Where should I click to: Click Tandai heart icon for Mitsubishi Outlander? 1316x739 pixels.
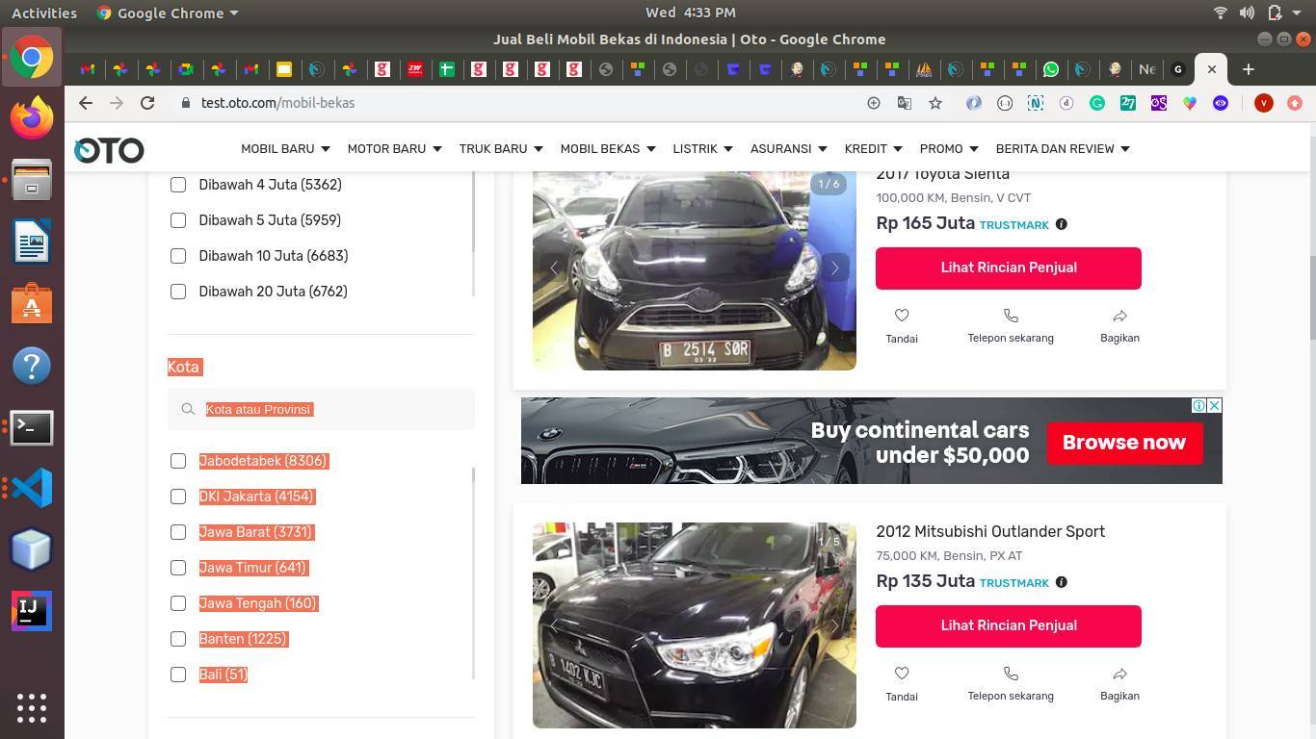[x=902, y=674]
